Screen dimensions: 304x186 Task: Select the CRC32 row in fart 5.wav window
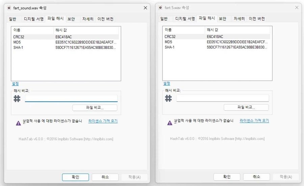(x=217, y=37)
